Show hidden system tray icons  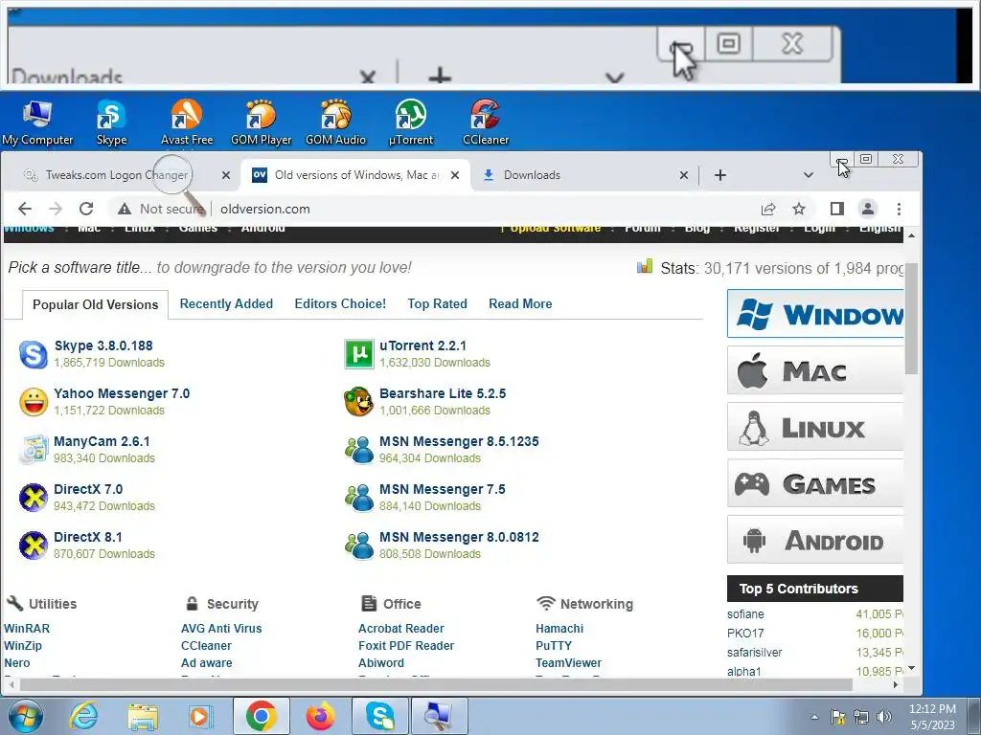point(814,717)
